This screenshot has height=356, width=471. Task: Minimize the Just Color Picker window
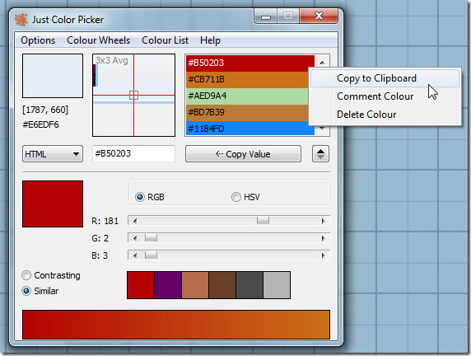[x=265, y=16]
